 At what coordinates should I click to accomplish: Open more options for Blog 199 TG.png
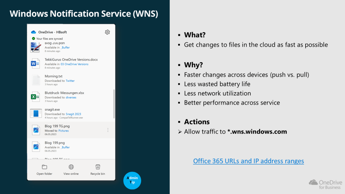pyautogui.click(x=108, y=130)
